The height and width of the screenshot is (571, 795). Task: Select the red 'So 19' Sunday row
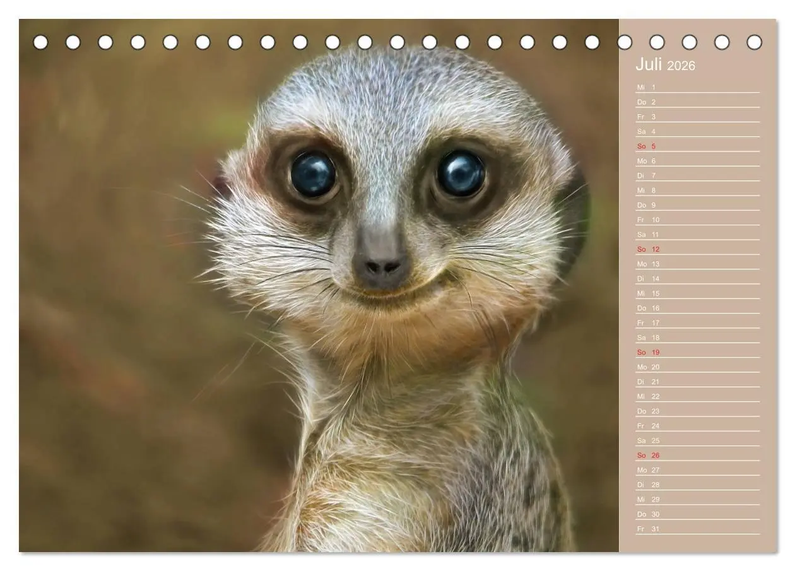tap(697, 352)
